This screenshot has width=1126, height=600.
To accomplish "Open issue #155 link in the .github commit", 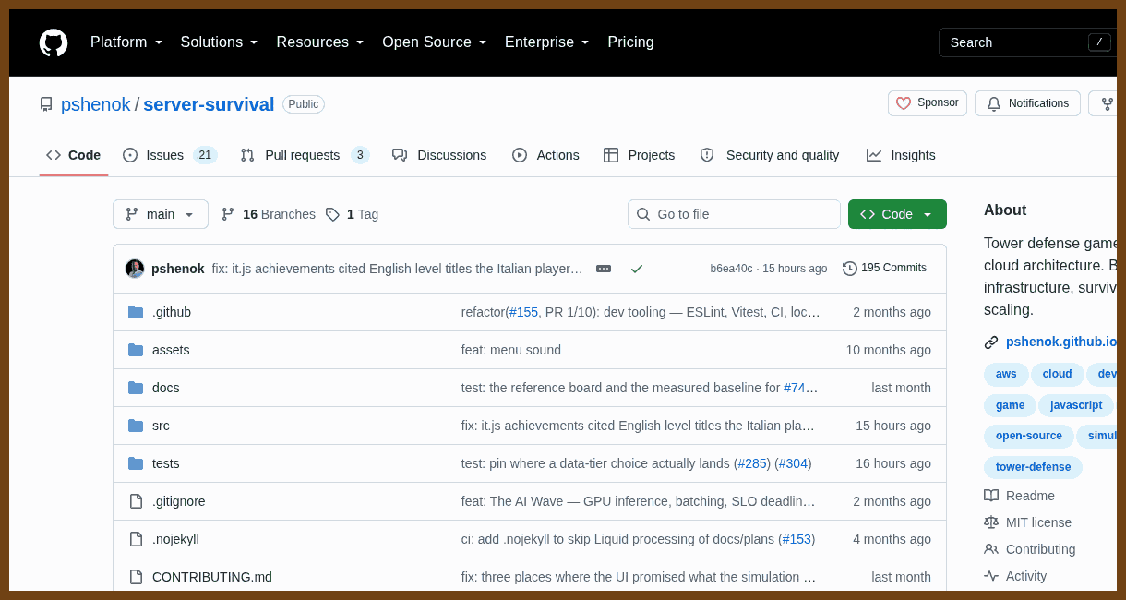I will (523, 312).
